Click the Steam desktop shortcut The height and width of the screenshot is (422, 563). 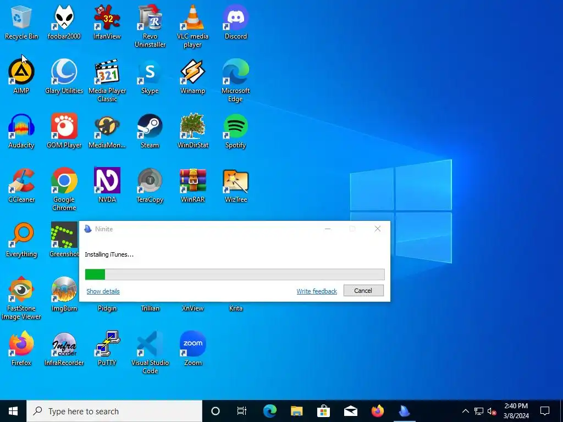[150, 131]
